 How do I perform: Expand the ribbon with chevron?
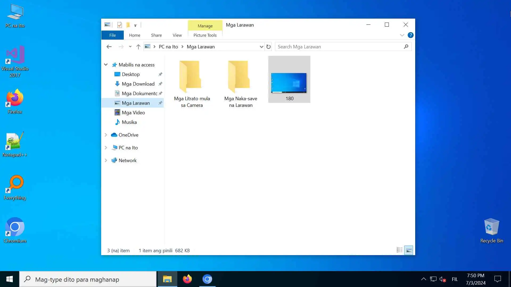point(402,35)
